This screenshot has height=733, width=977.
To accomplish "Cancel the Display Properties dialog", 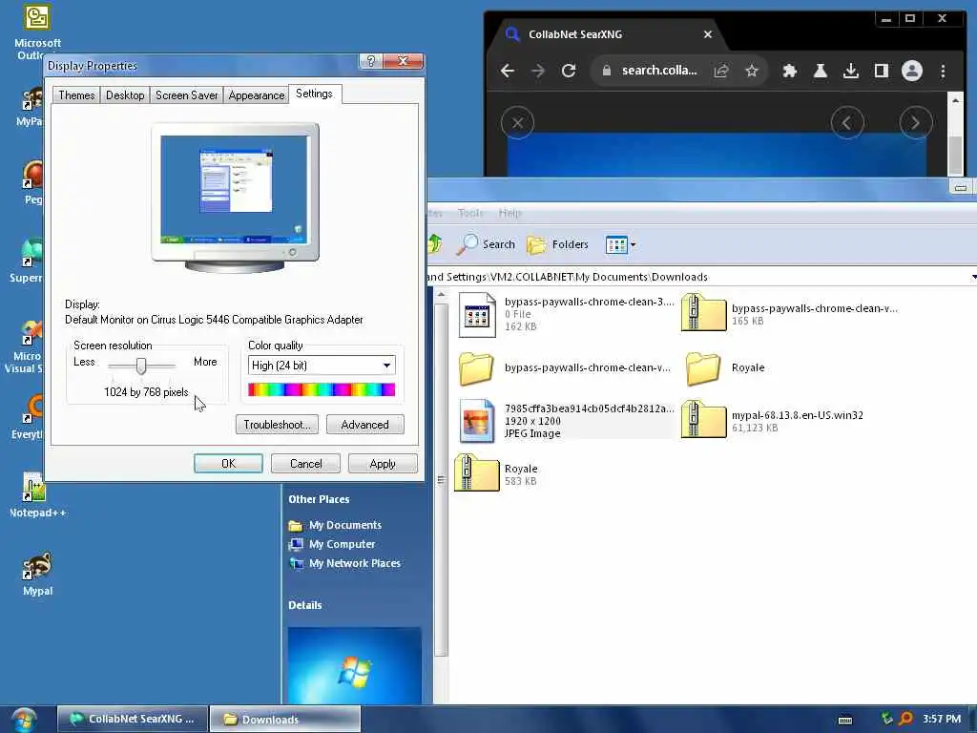I will pos(306,463).
